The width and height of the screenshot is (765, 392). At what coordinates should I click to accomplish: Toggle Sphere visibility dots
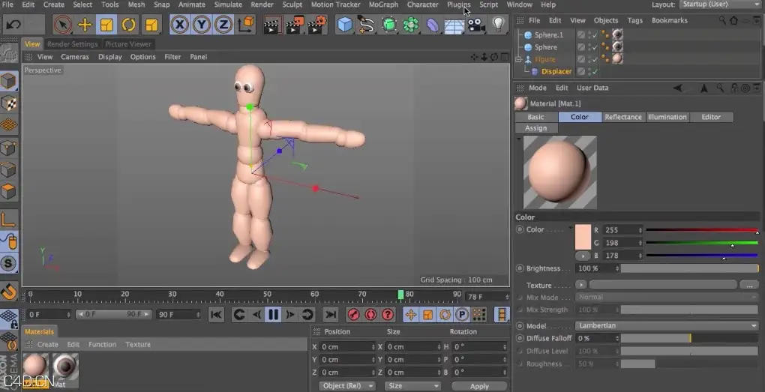(x=589, y=47)
